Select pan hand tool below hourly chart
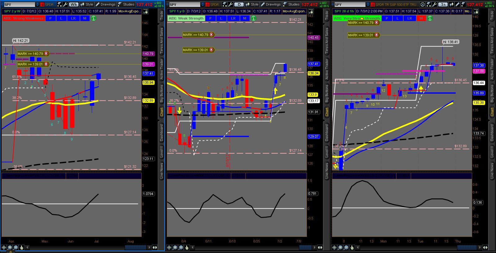The height and width of the screenshot is (253, 496). click(x=352, y=247)
